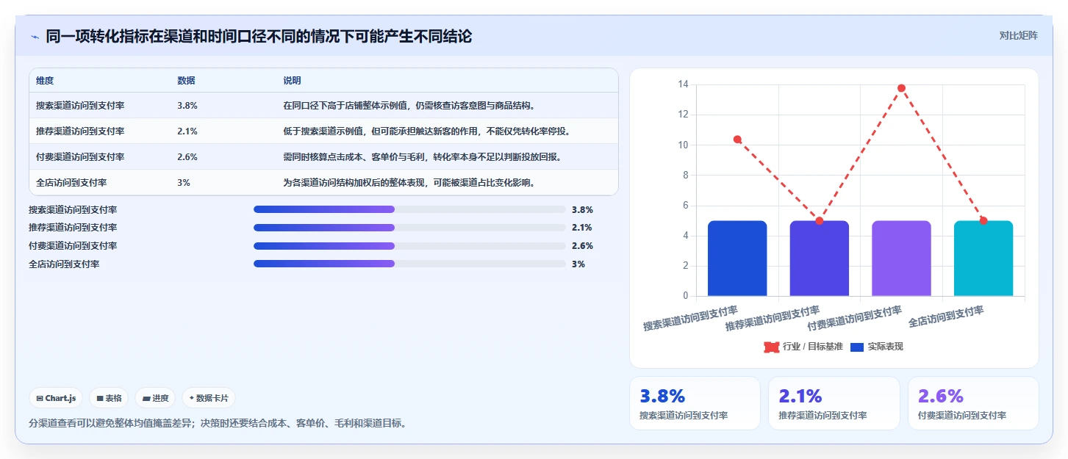Click description starting 低于搜索渠道示例值
The width and height of the screenshot is (1068, 459).
click(x=427, y=131)
